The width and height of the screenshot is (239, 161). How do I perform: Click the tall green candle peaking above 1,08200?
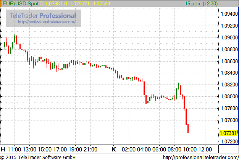(179, 86)
